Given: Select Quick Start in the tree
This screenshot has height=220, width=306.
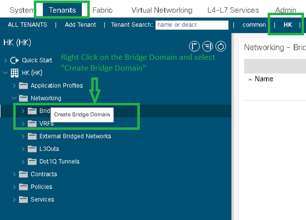Looking at the screenshot, I should click(x=37, y=60).
